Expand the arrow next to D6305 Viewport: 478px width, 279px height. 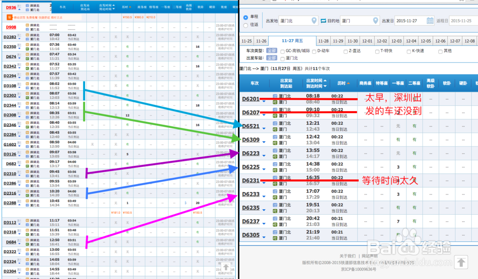tap(264, 238)
